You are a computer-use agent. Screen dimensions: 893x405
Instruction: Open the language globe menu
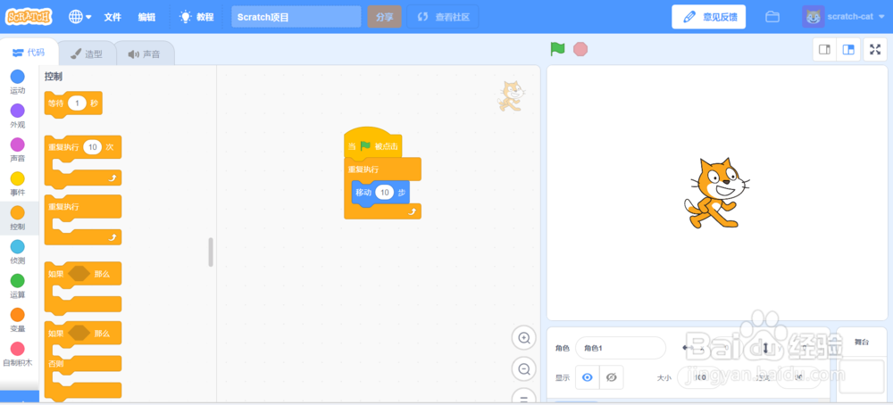[x=79, y=16]
